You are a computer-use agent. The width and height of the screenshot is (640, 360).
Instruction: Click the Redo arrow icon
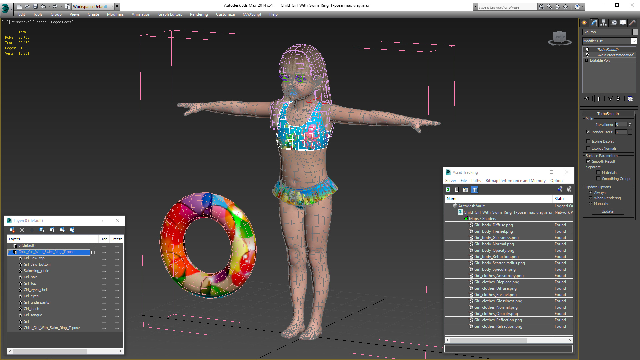pyautogui.click(x=55, y=6)
